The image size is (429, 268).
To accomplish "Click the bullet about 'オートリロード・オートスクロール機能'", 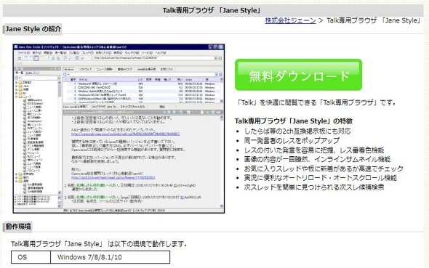I will pos(321,178).
